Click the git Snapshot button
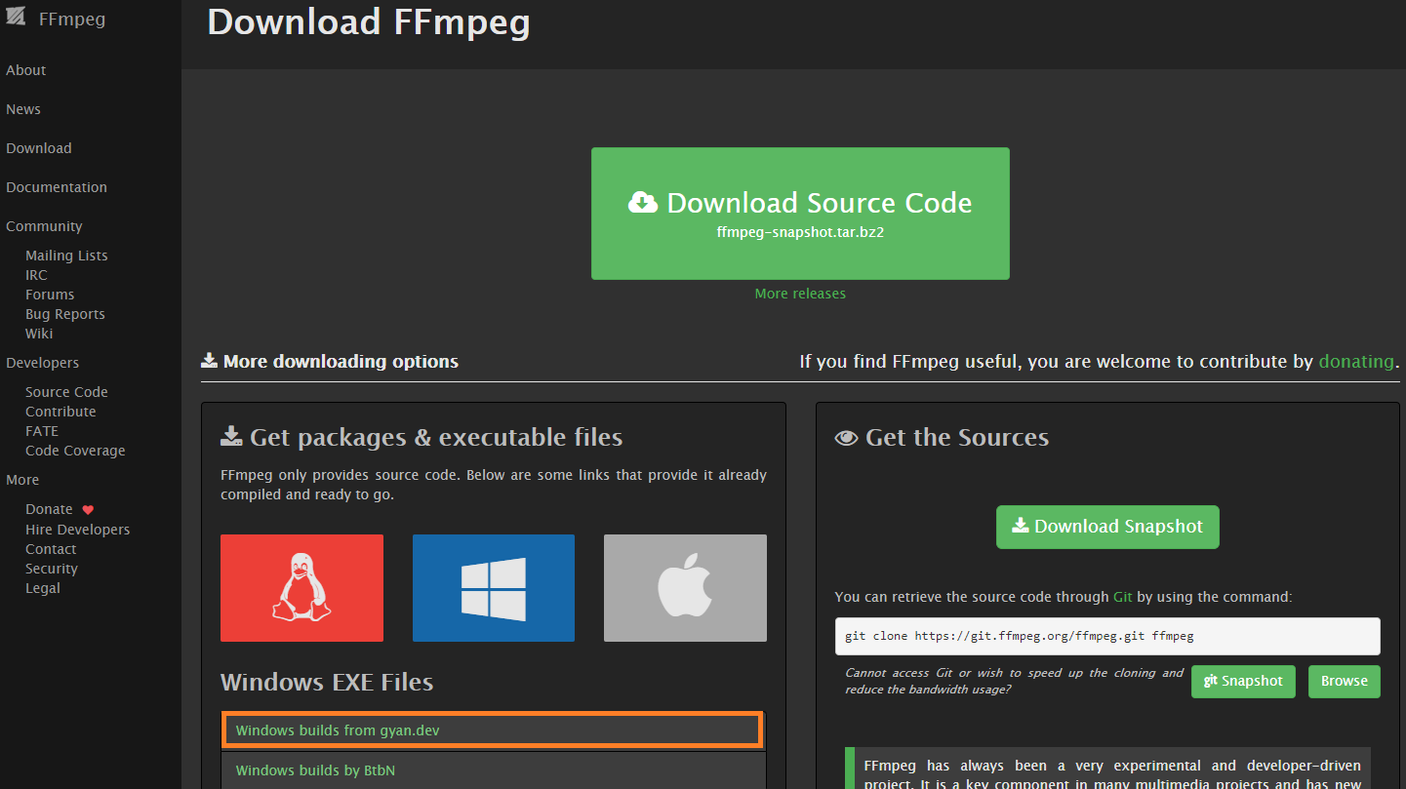 coord(1243,682)
